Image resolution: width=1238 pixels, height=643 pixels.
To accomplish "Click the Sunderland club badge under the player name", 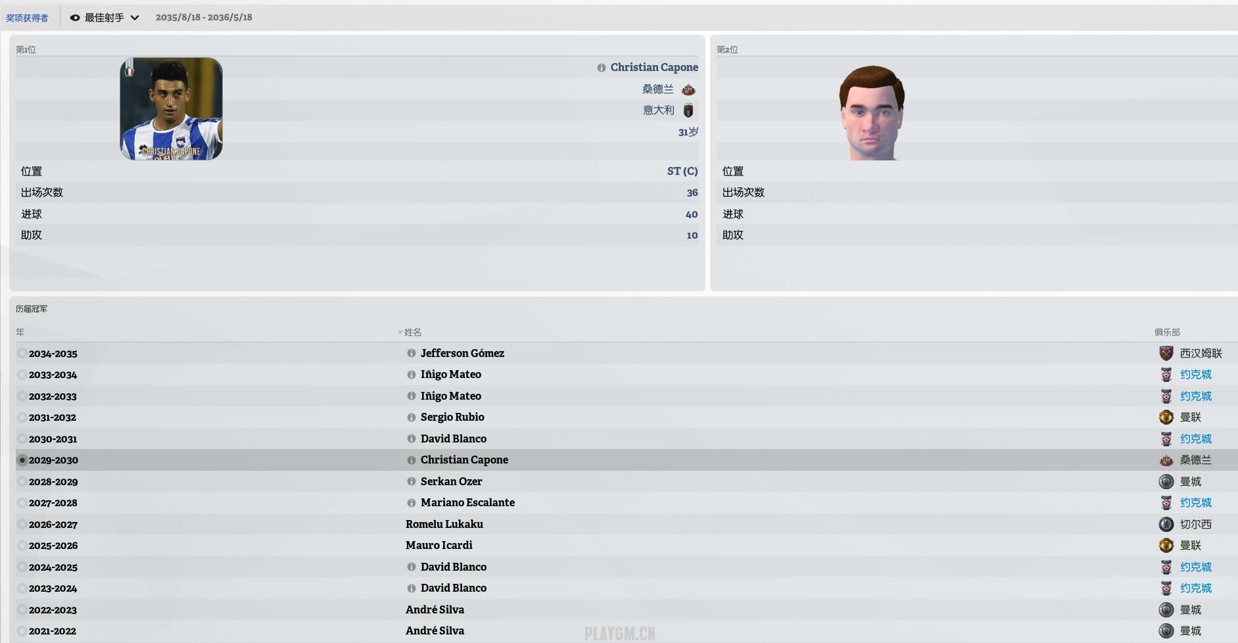I will click(x=688, y=89).
